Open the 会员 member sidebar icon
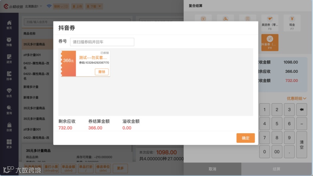The height and width of the screenshot is (176, 313). 9,93
